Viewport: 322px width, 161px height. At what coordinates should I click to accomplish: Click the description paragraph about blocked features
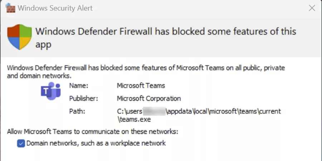(143, 71)
